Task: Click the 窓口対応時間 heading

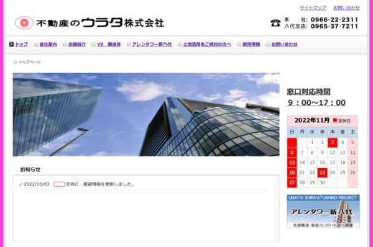Action: [x=308, y=92]
